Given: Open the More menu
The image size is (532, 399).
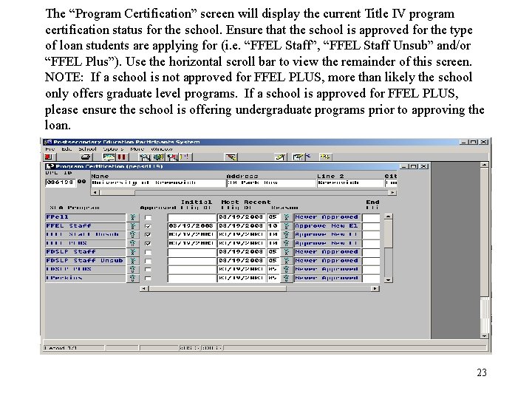Looking at the screenshot, I should (x=137, y=149).
